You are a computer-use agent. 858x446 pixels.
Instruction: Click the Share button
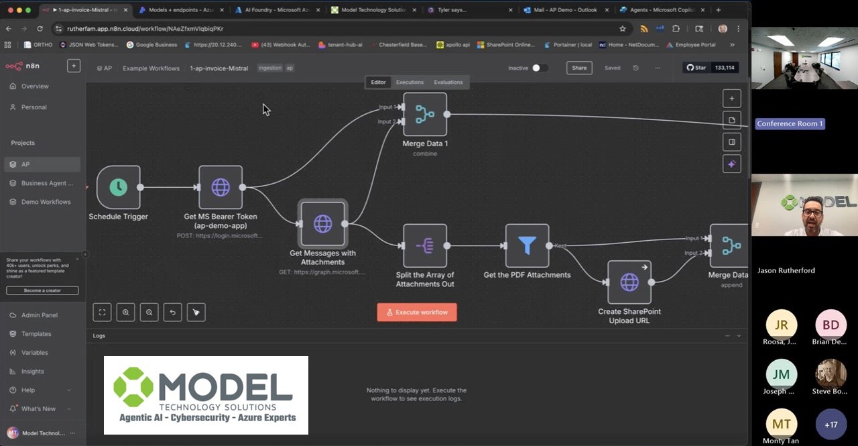579,68
